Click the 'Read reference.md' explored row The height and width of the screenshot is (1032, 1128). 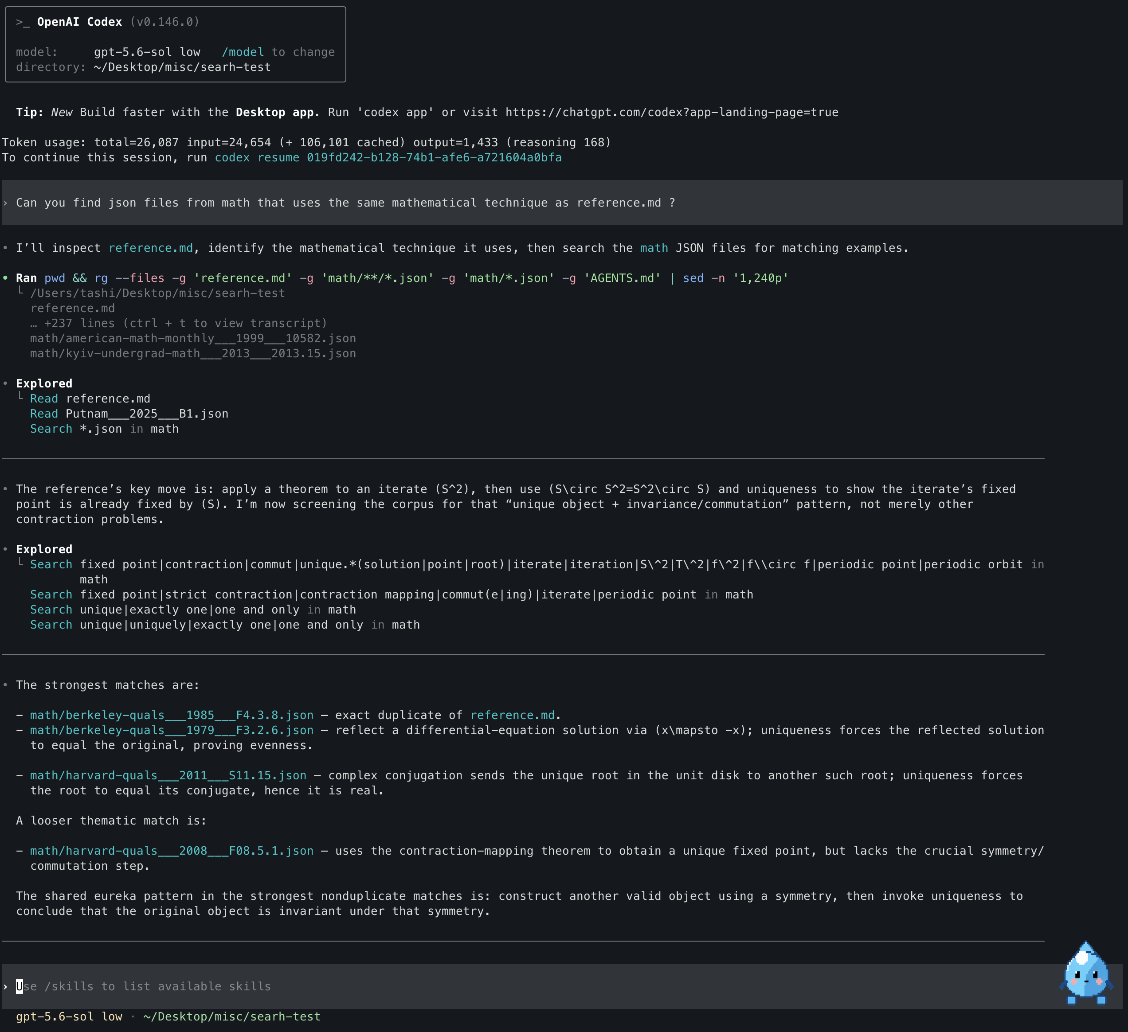pos(90,399)
